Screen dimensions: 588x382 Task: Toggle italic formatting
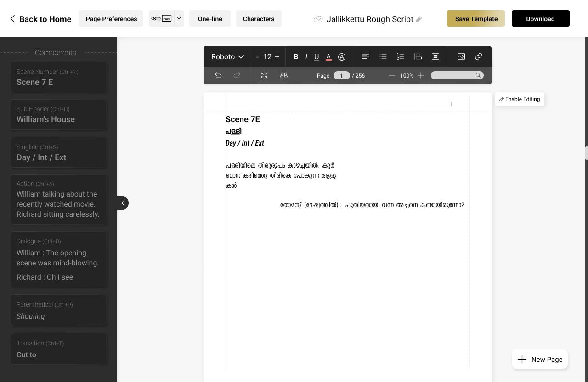(x=306, y=56)
